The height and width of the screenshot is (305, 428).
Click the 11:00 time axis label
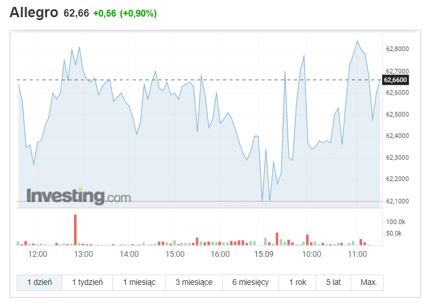[x=358, y=254]
